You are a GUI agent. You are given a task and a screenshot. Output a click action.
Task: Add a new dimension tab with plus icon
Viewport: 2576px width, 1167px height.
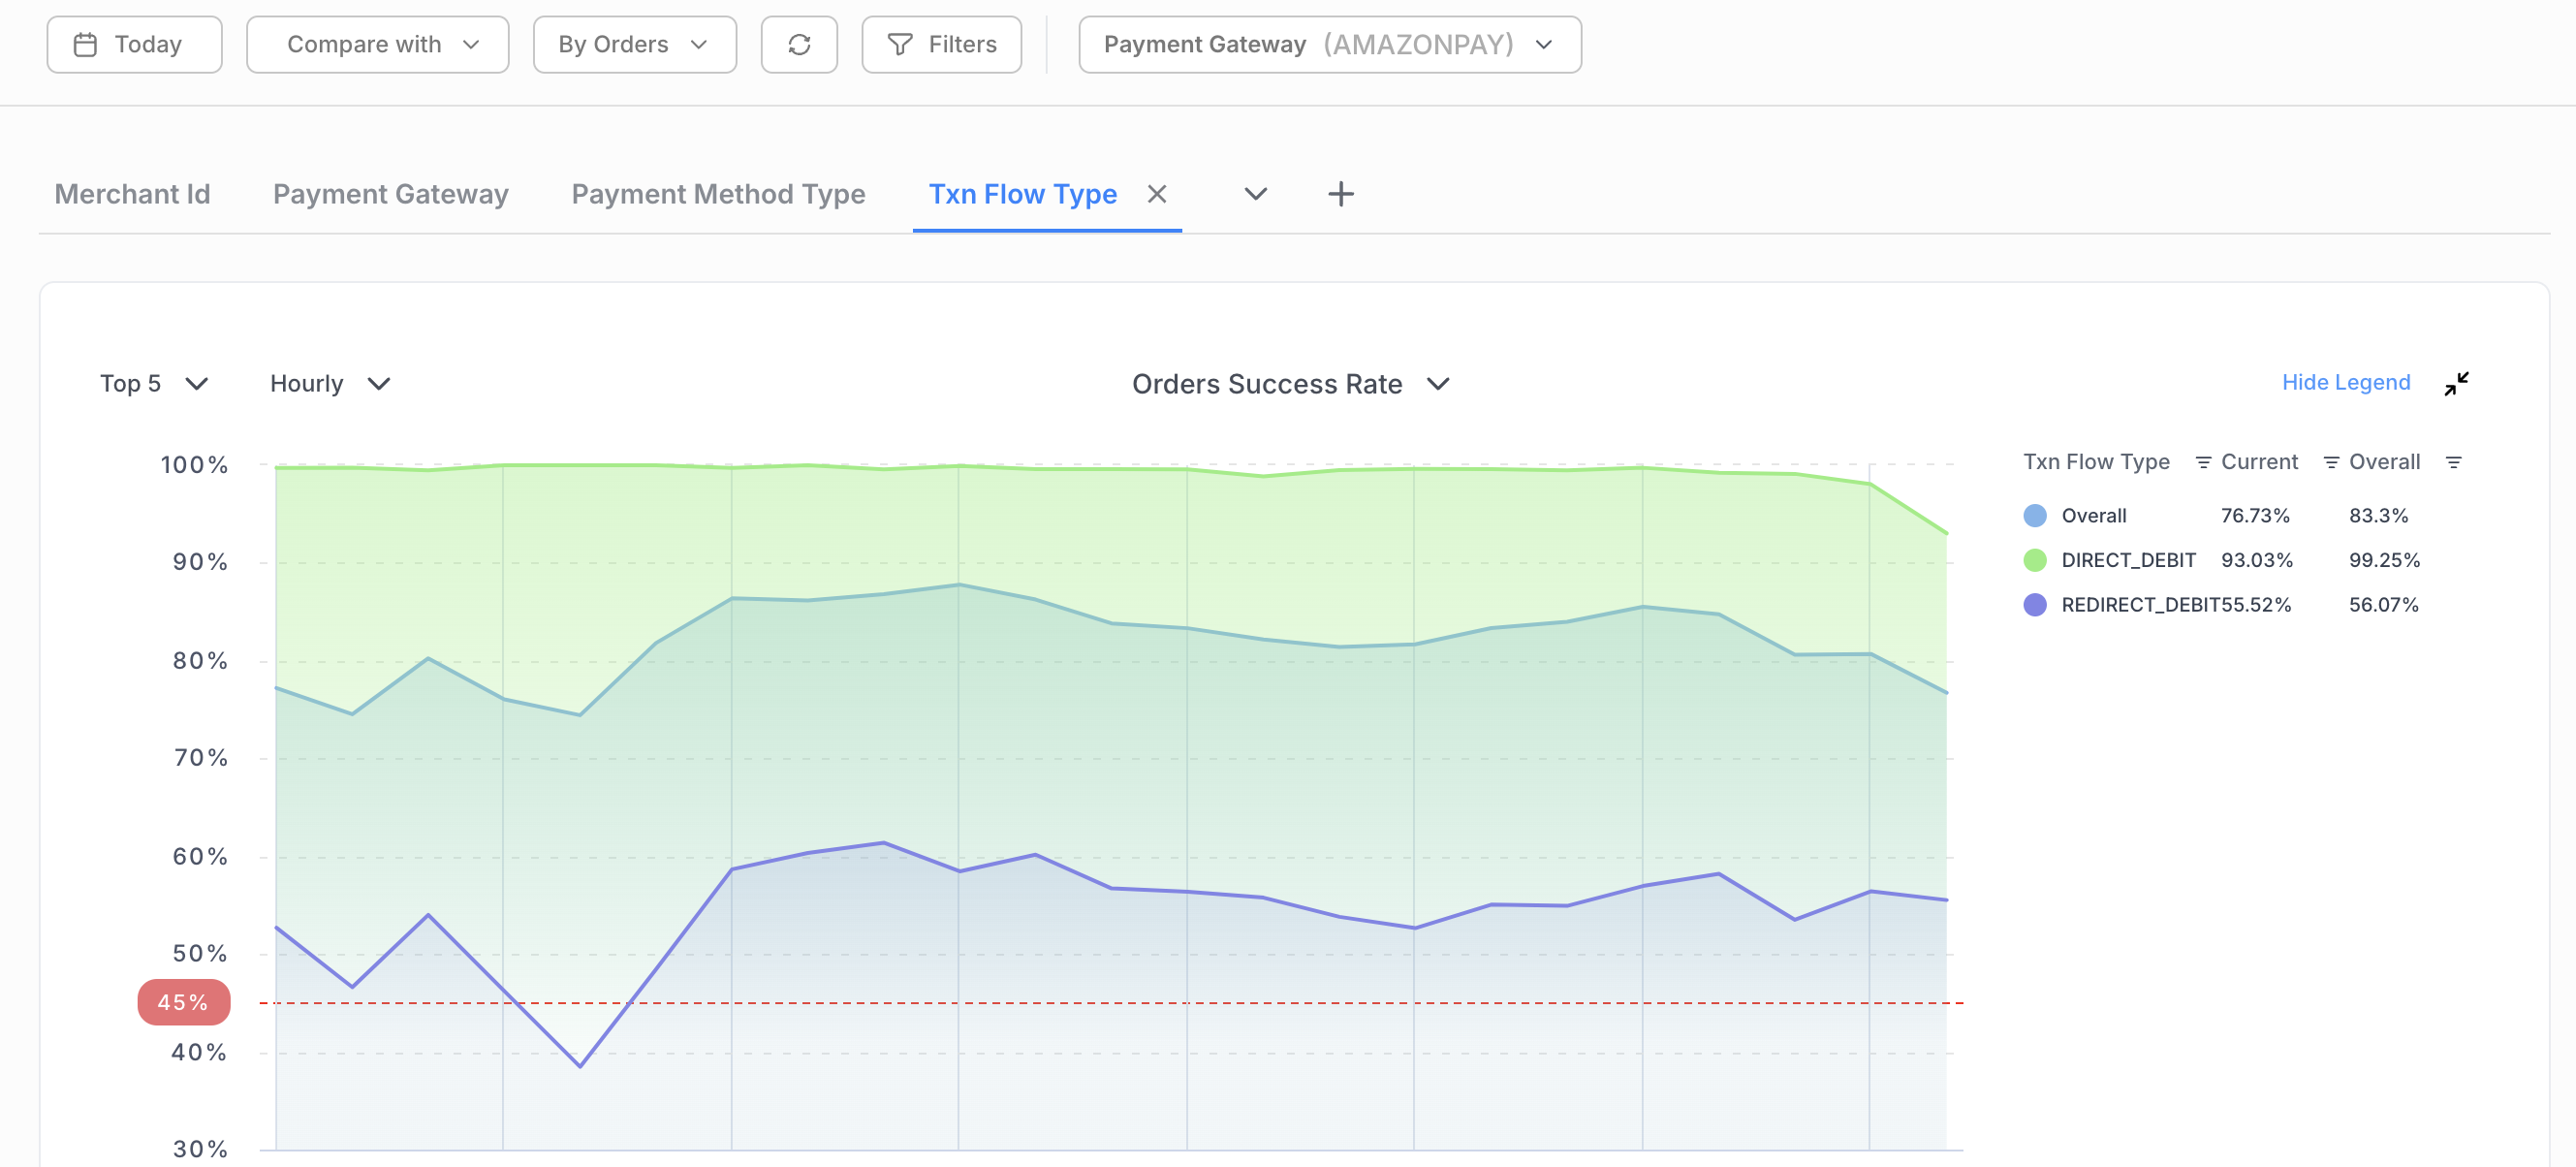1340,194
